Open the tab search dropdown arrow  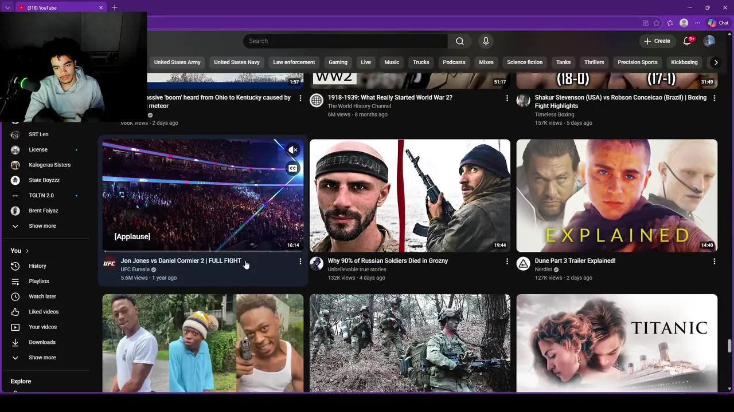(7, 7)
